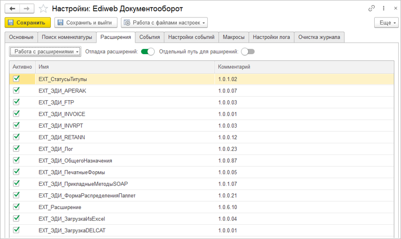This screenshot has height=239, width=401.
Task: Uncheck the EXT_ЭДИ_APERAK active checkbox
Action: (16, 90)
